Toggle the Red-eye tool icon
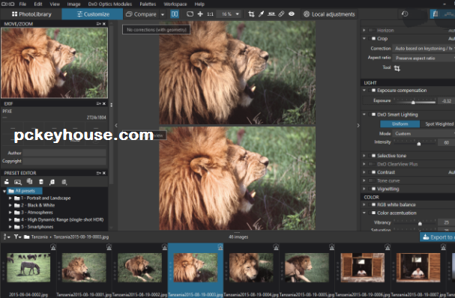455x298 pixels. (x=292, y=14)
